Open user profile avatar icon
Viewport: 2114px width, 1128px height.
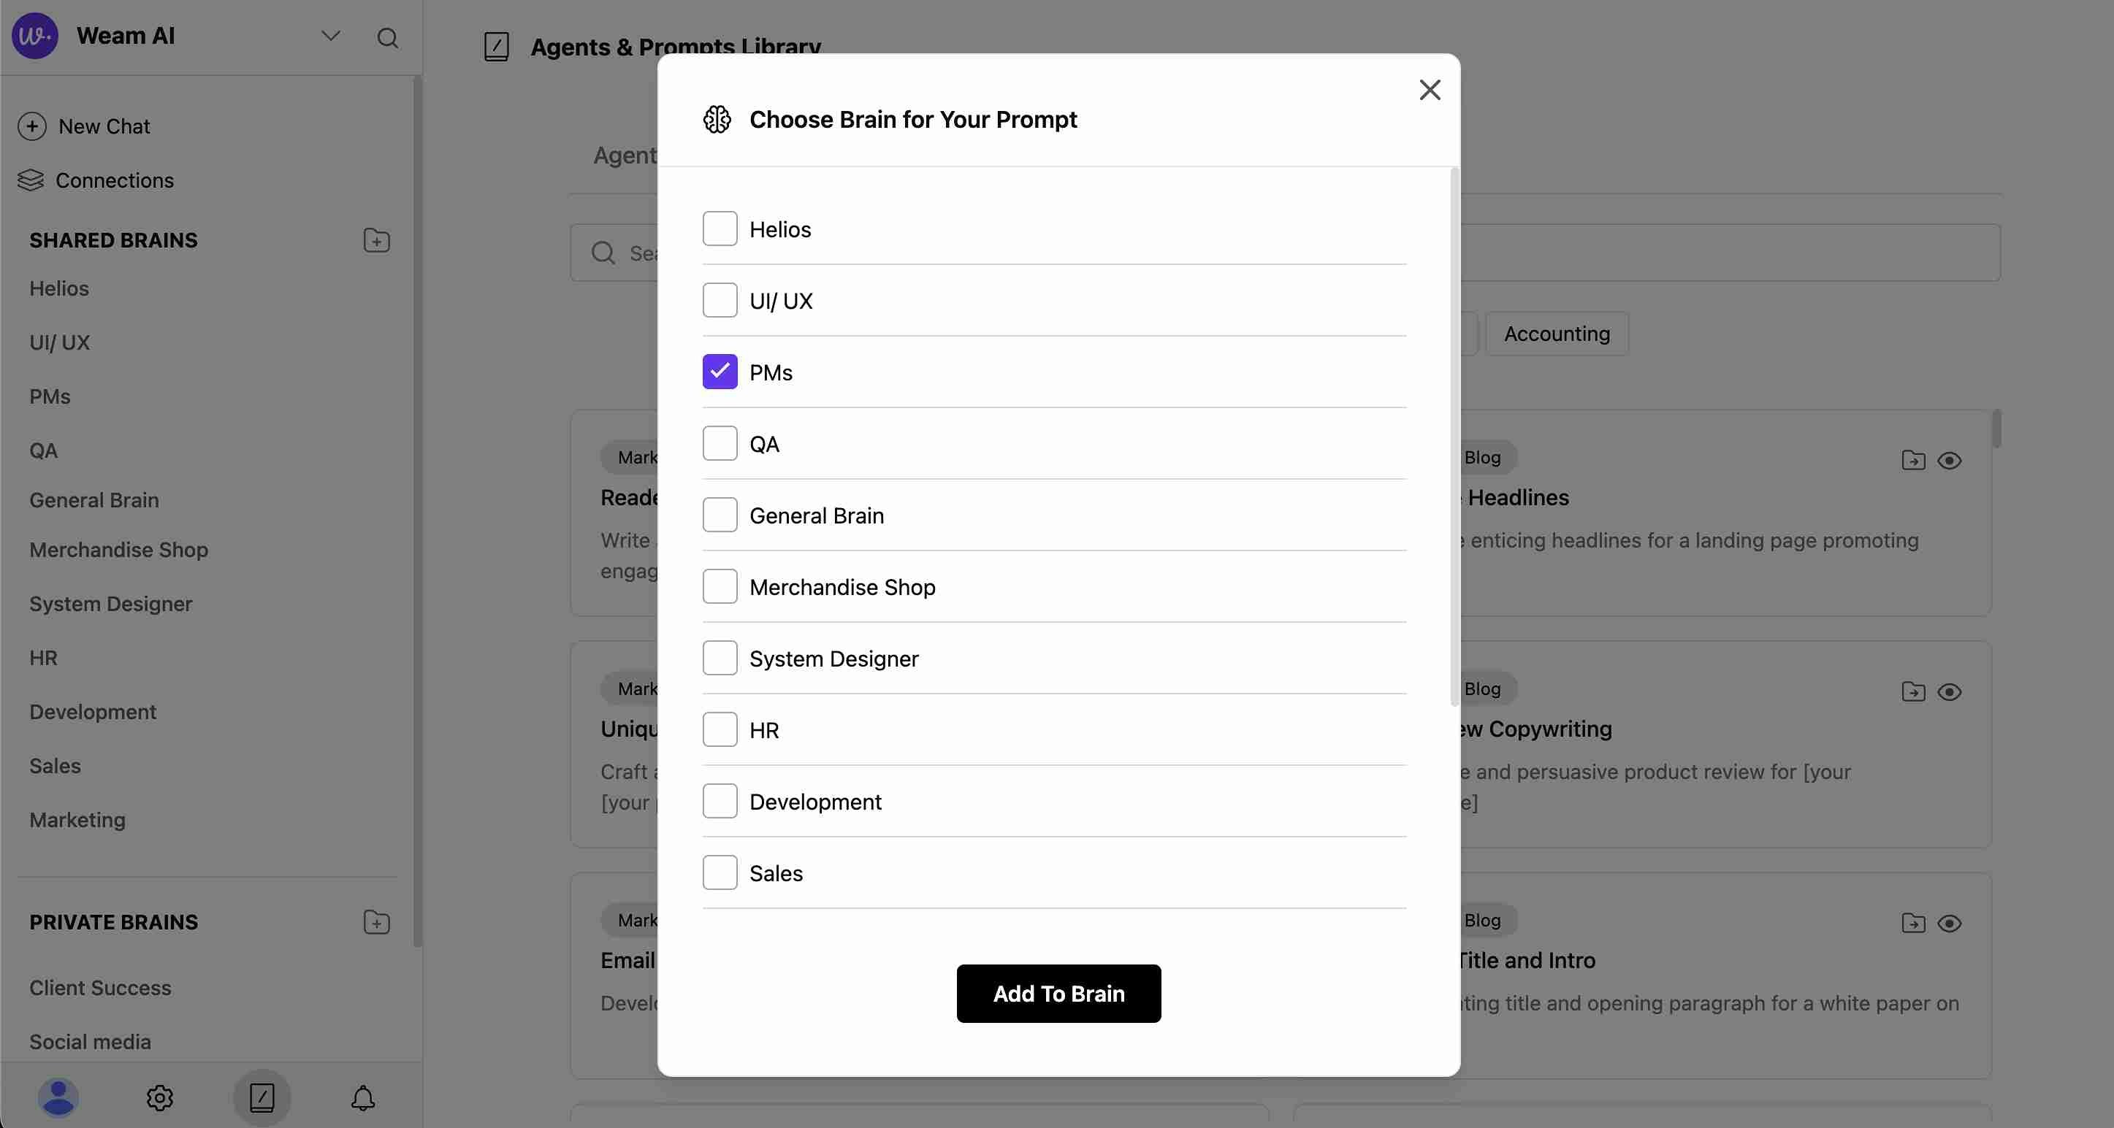(x=58, y=1097)
